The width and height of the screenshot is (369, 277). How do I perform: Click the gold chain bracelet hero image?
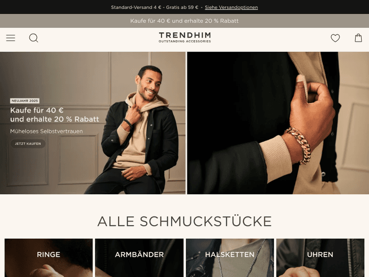278,123
